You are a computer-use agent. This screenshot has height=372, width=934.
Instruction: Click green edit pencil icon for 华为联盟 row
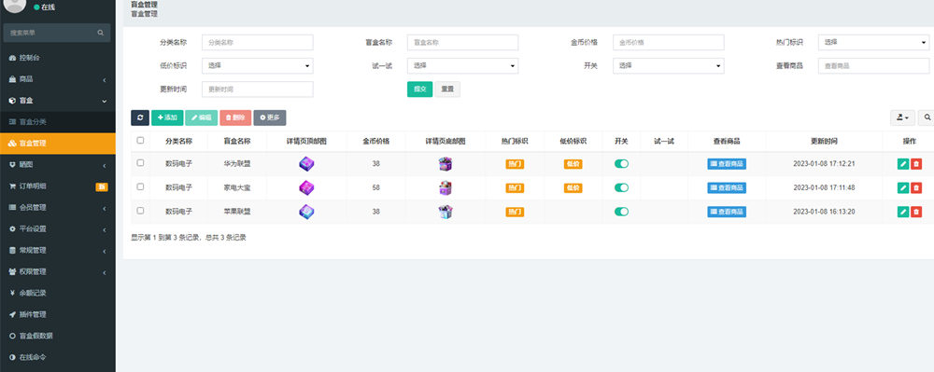[903, 164]
